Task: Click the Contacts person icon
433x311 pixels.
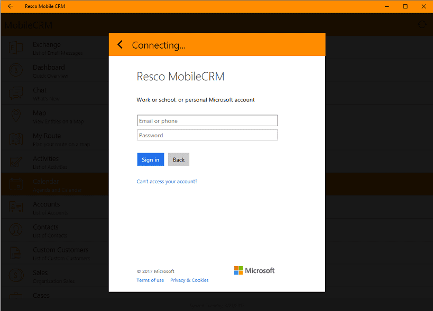Action: click(16, 230)
